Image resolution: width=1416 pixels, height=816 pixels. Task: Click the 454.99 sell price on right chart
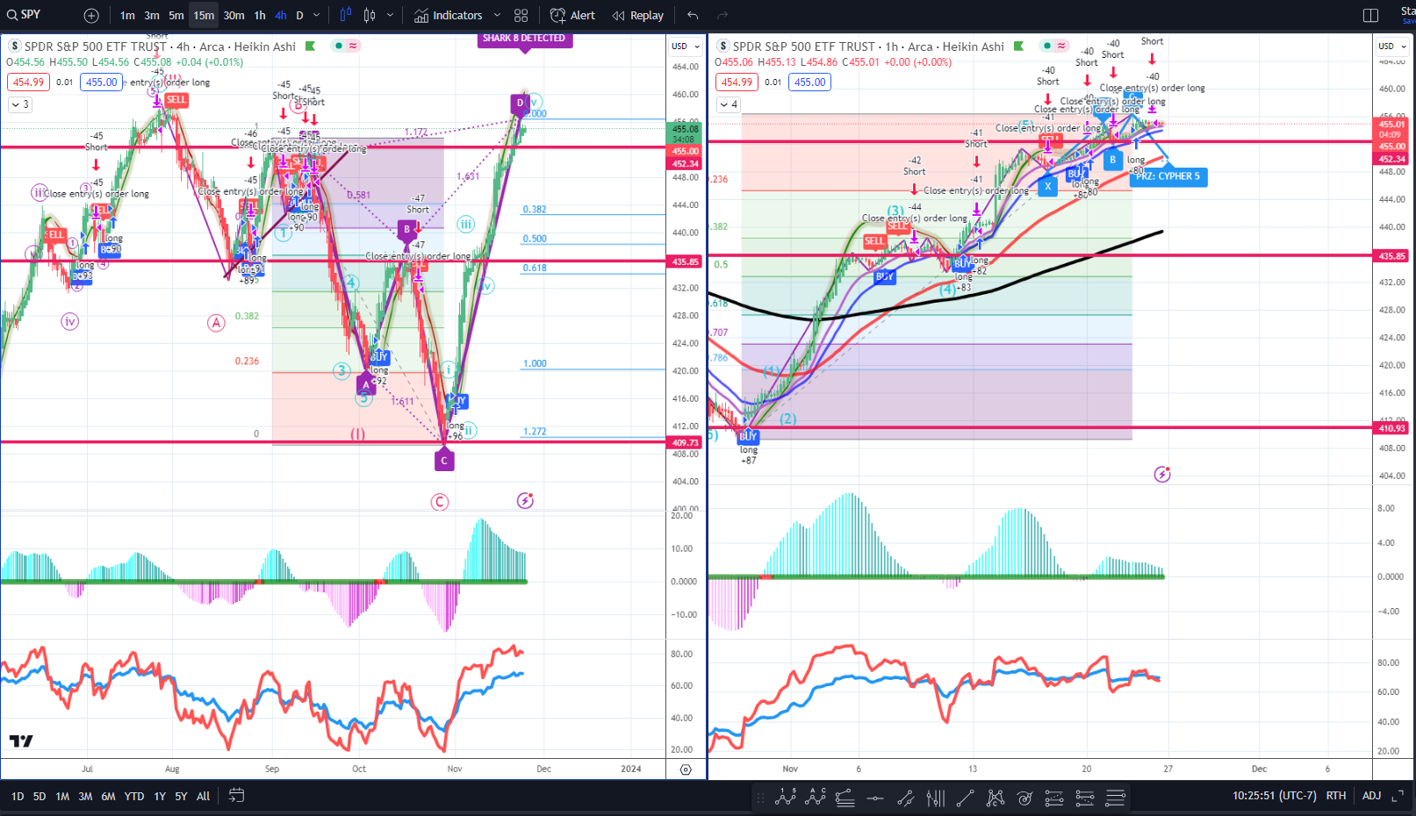(x=737, y=82)
